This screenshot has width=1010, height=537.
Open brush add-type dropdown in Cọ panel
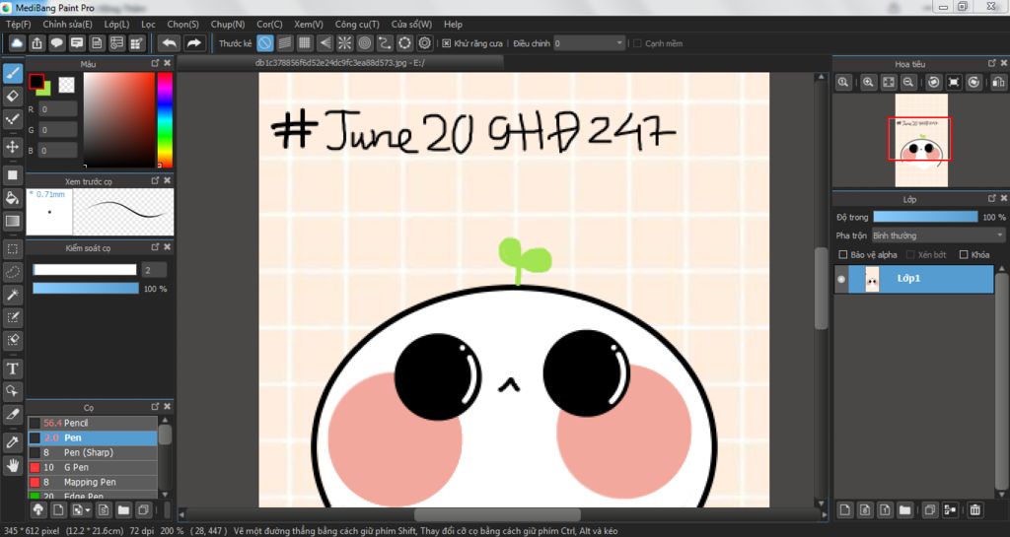(81, 510)
